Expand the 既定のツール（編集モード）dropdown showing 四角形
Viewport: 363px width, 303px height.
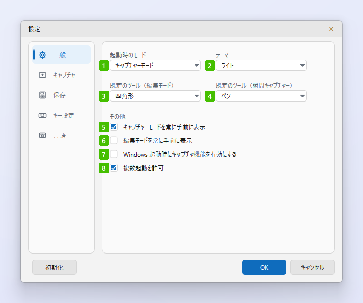pyautogui.click(x=155, y=96)
